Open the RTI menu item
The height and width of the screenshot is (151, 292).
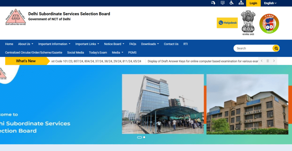click(185, 44)
